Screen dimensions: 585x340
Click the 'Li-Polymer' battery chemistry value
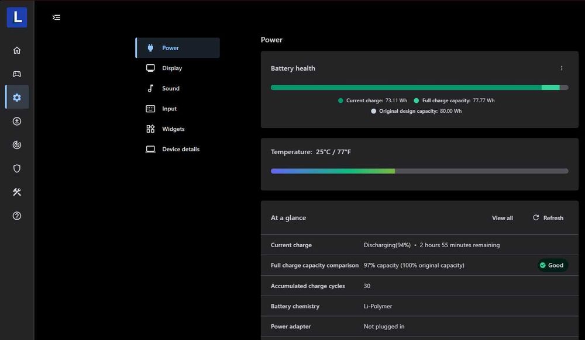pyautogui.click(x=377, y=306)
